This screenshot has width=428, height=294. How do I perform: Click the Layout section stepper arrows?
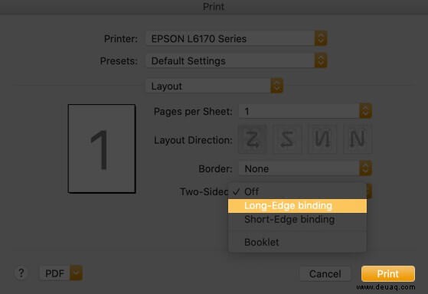click(276, 86)
